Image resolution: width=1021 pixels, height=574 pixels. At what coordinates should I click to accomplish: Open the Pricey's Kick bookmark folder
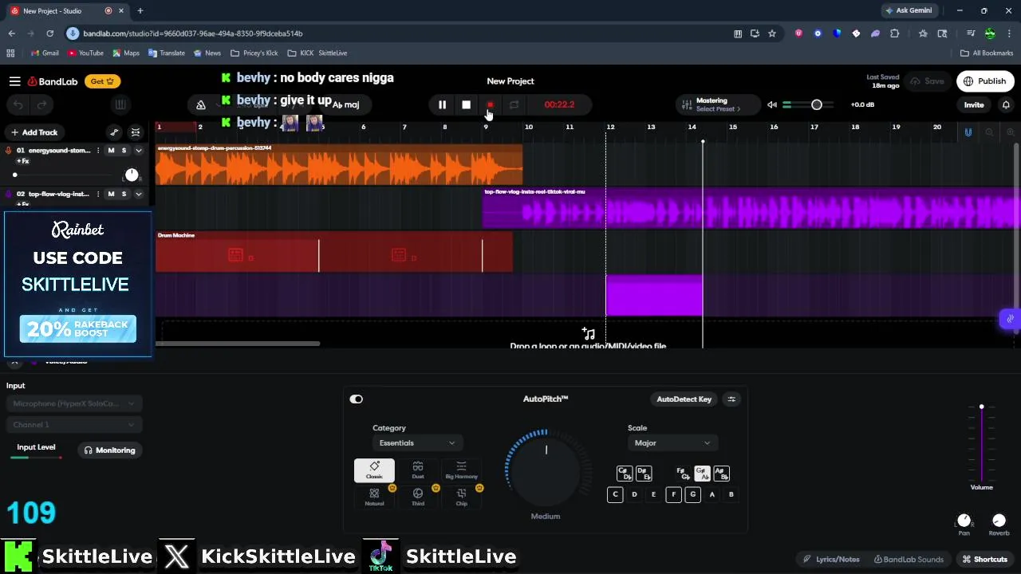(x=254, y=53)
